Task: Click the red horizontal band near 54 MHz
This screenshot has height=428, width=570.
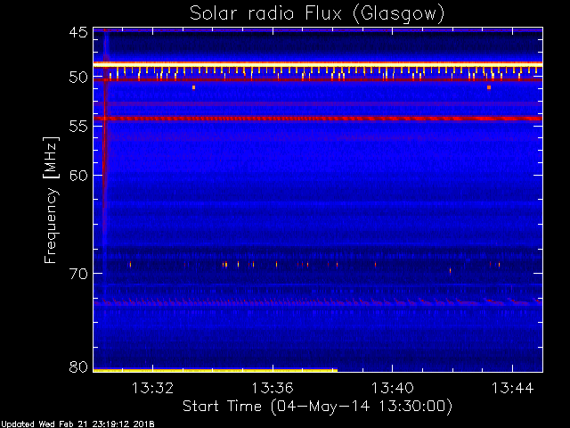Action: click(318, 119)
